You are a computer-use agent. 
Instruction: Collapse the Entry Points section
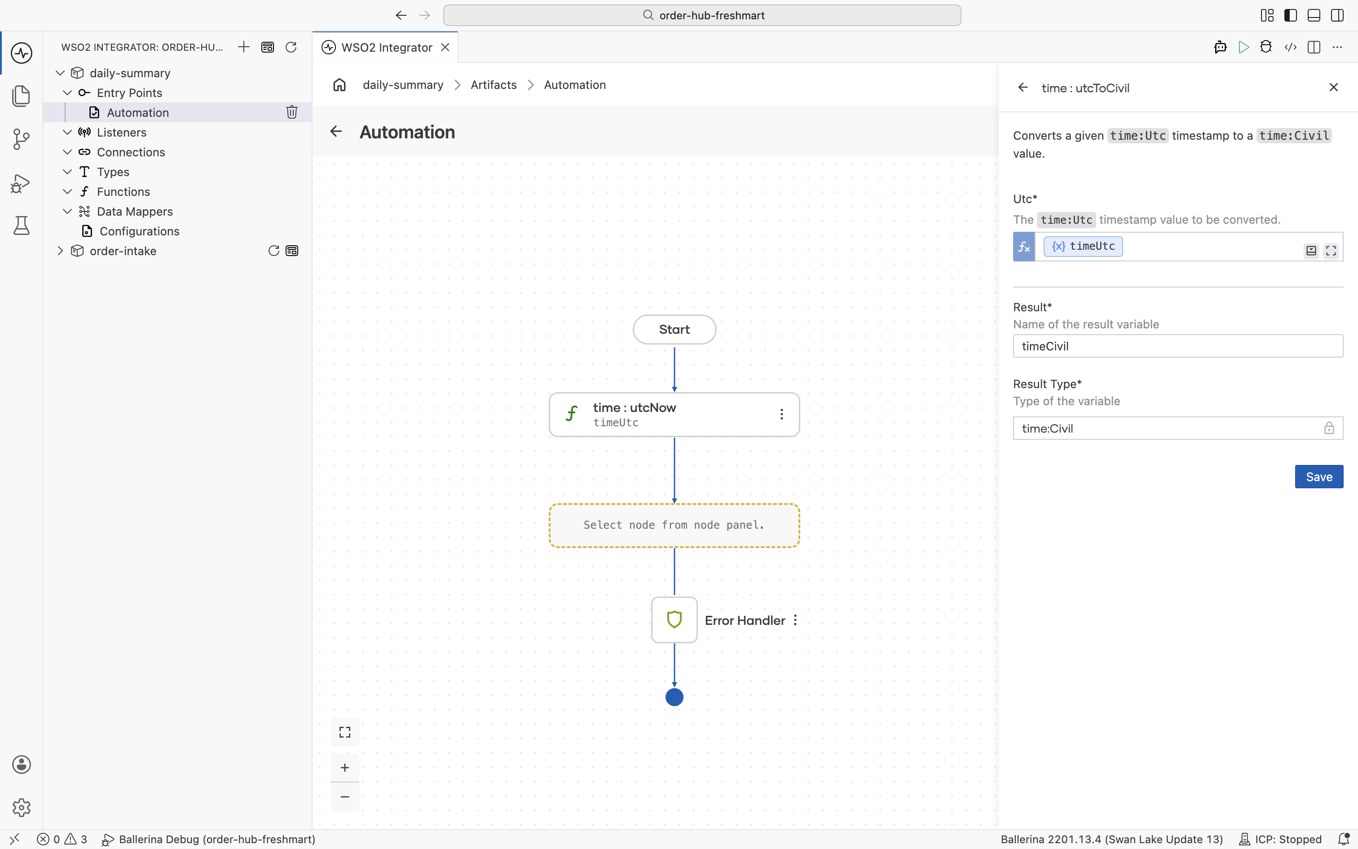coord(67,93)
